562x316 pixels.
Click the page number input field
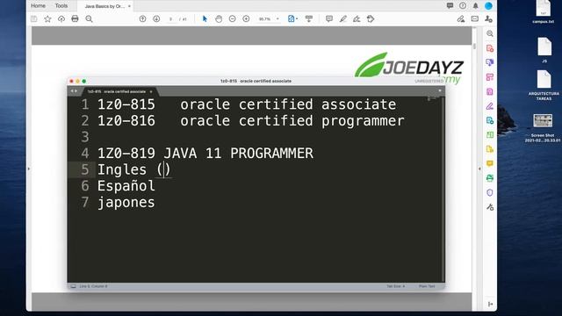click(171, 19)
